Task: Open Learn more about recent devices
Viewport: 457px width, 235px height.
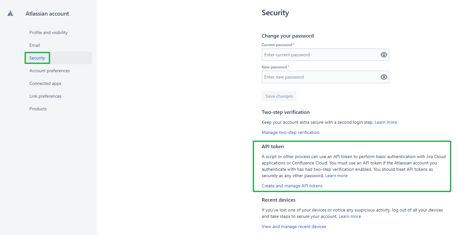Action: tap(350, 216)
